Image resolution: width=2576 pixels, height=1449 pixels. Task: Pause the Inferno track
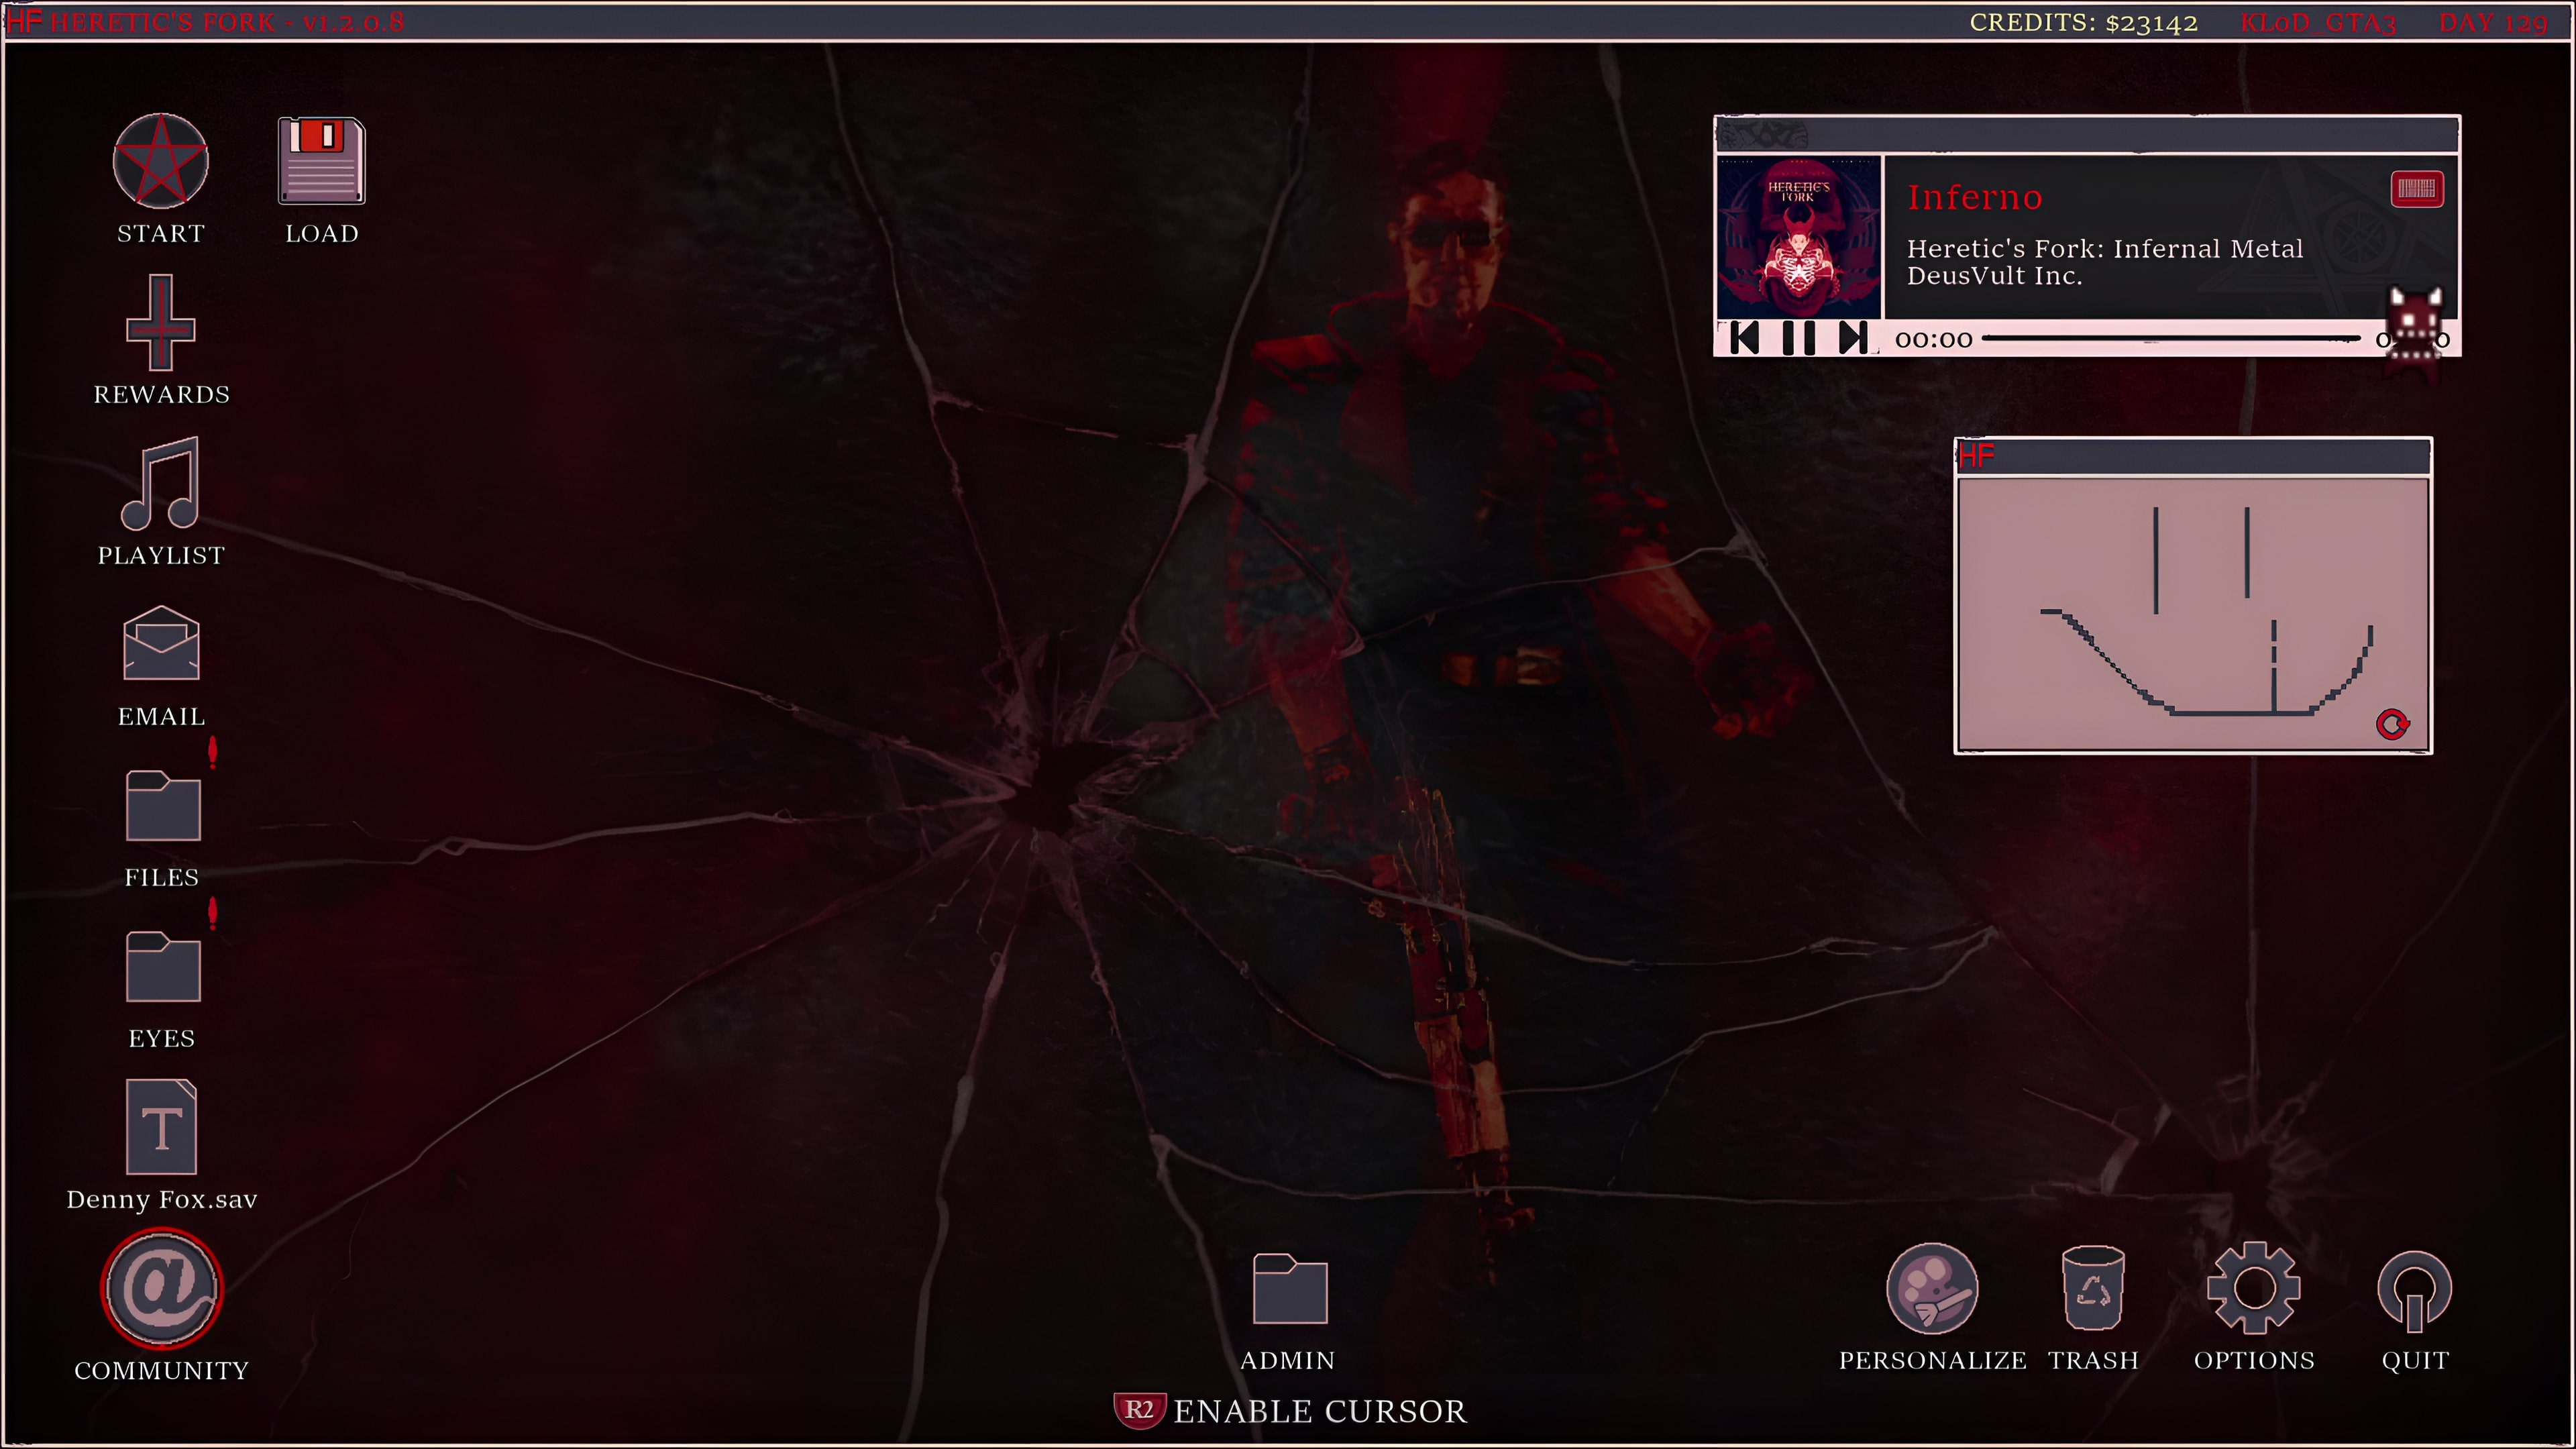pos(1798,338)
